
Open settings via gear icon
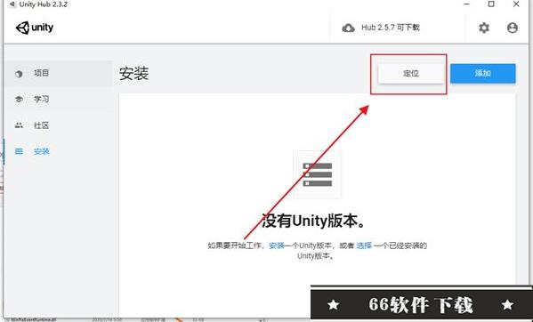point(484,28)
